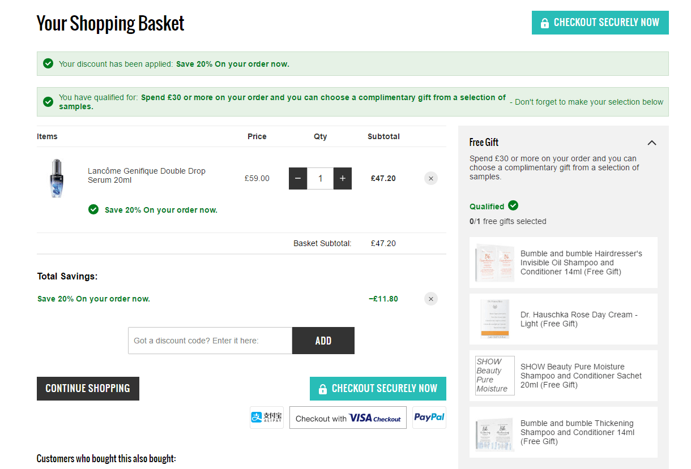The image size is (691, 469).
Task: Click the Thickening Shampoo gift thumbnail
Action: (495, 432)
